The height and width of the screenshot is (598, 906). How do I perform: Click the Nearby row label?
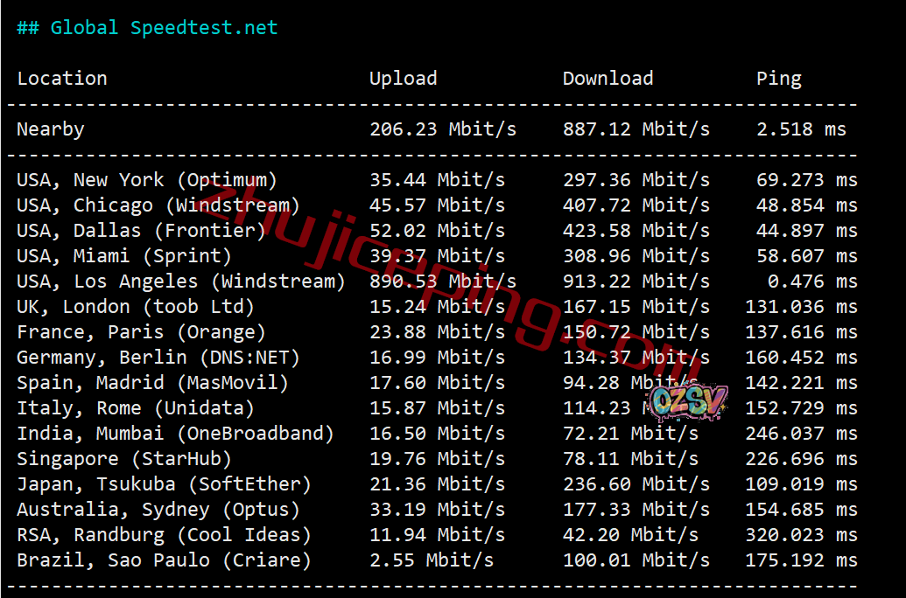pos(50,129)
